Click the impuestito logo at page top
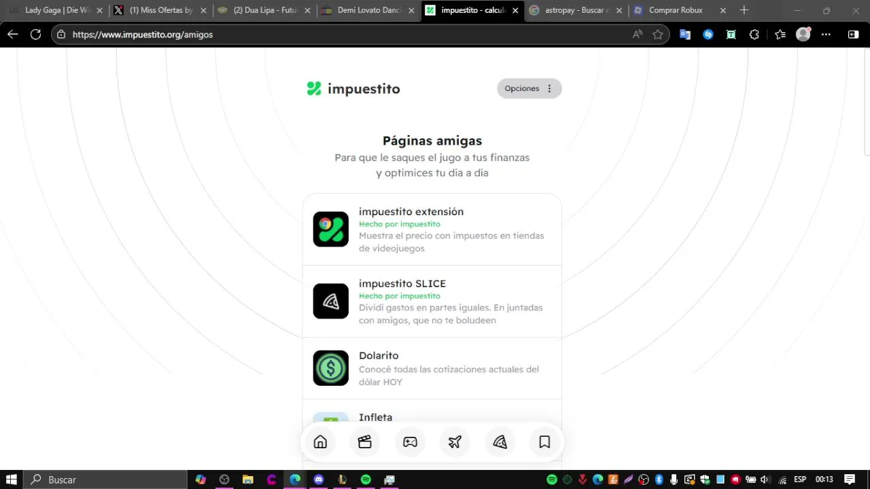 [x=353, y=88]
